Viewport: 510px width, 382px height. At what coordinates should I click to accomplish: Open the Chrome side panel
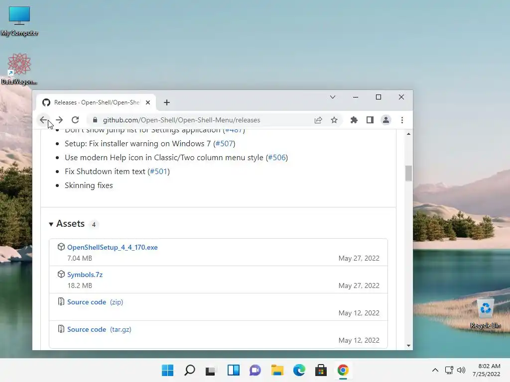point(370,120)
